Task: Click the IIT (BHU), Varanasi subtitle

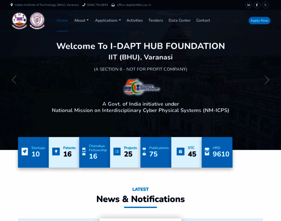Action: point(140,57)
